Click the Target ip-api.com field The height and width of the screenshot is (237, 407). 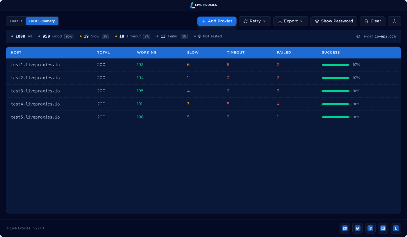click(376, 36)
